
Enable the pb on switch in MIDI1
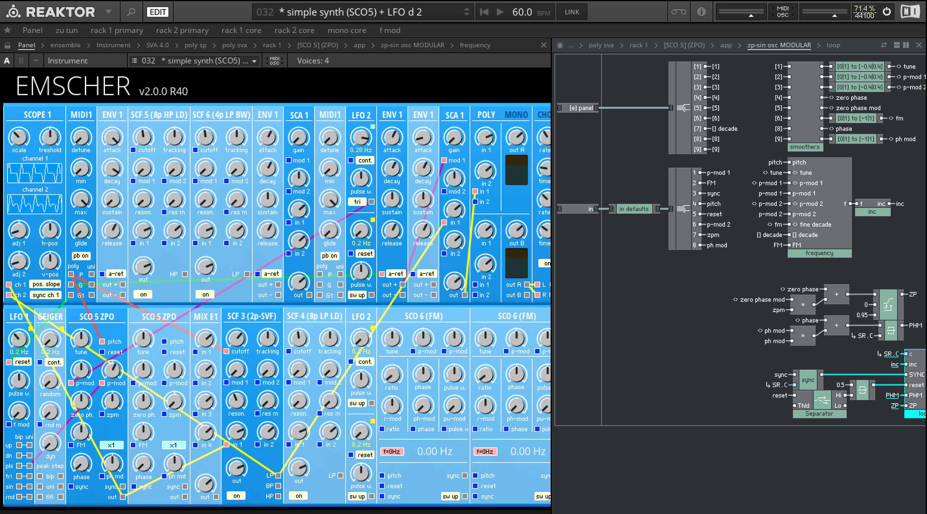(81, 256)
